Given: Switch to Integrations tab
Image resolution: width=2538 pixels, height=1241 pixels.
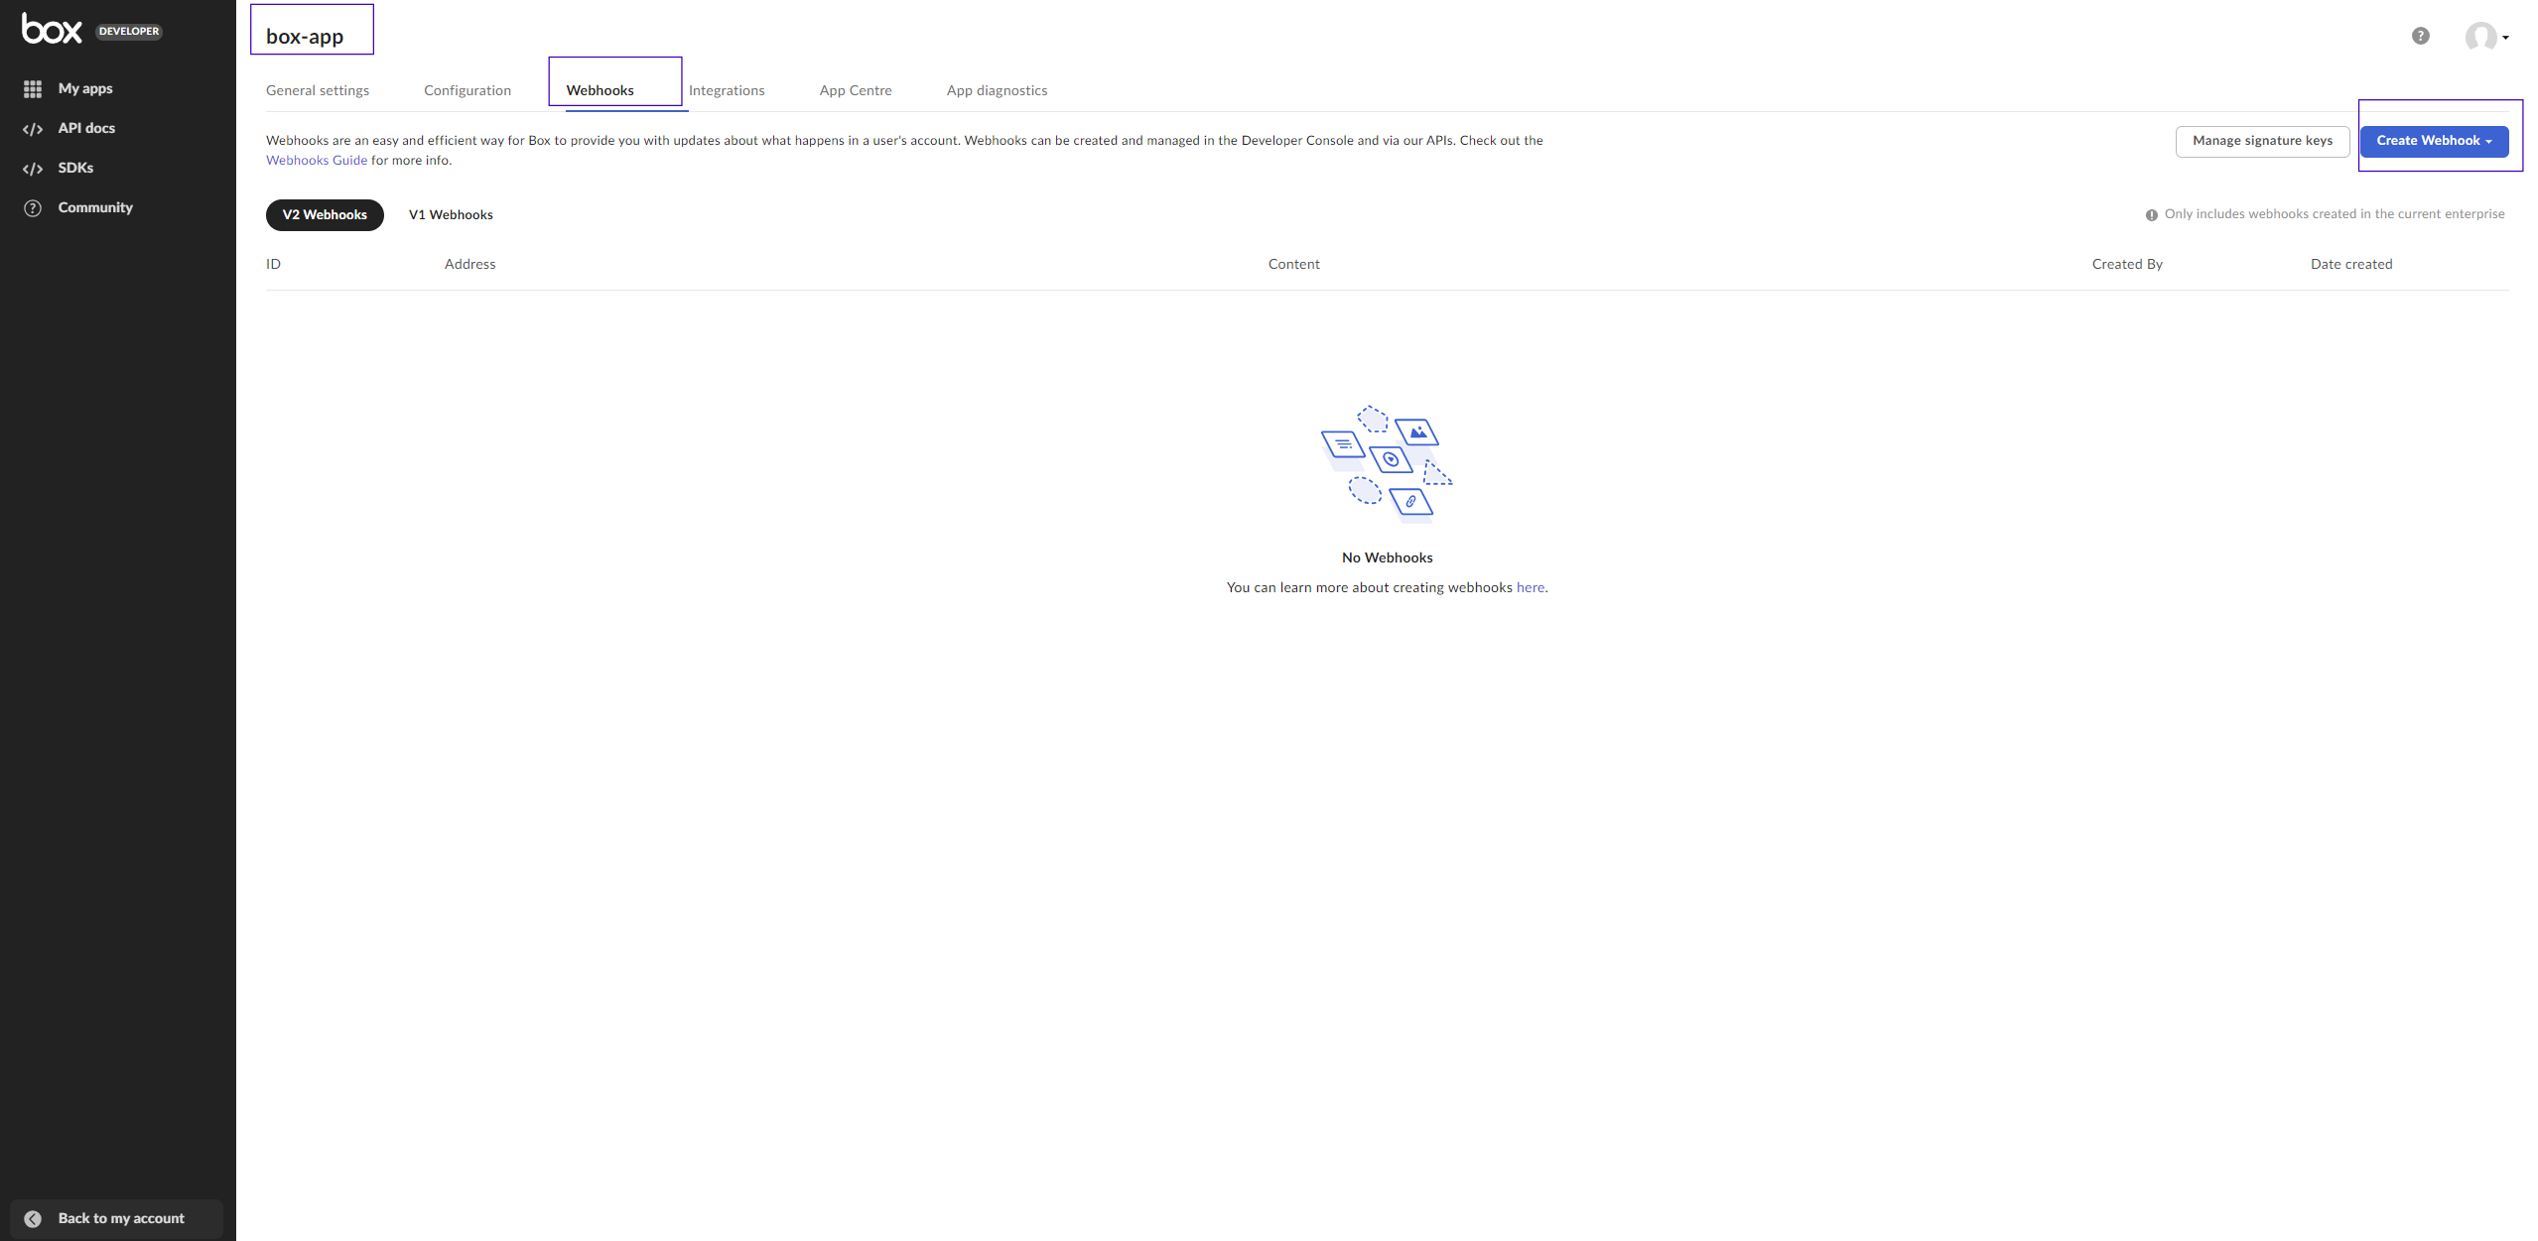Looking at the screenshot, I should click(727, 90).
